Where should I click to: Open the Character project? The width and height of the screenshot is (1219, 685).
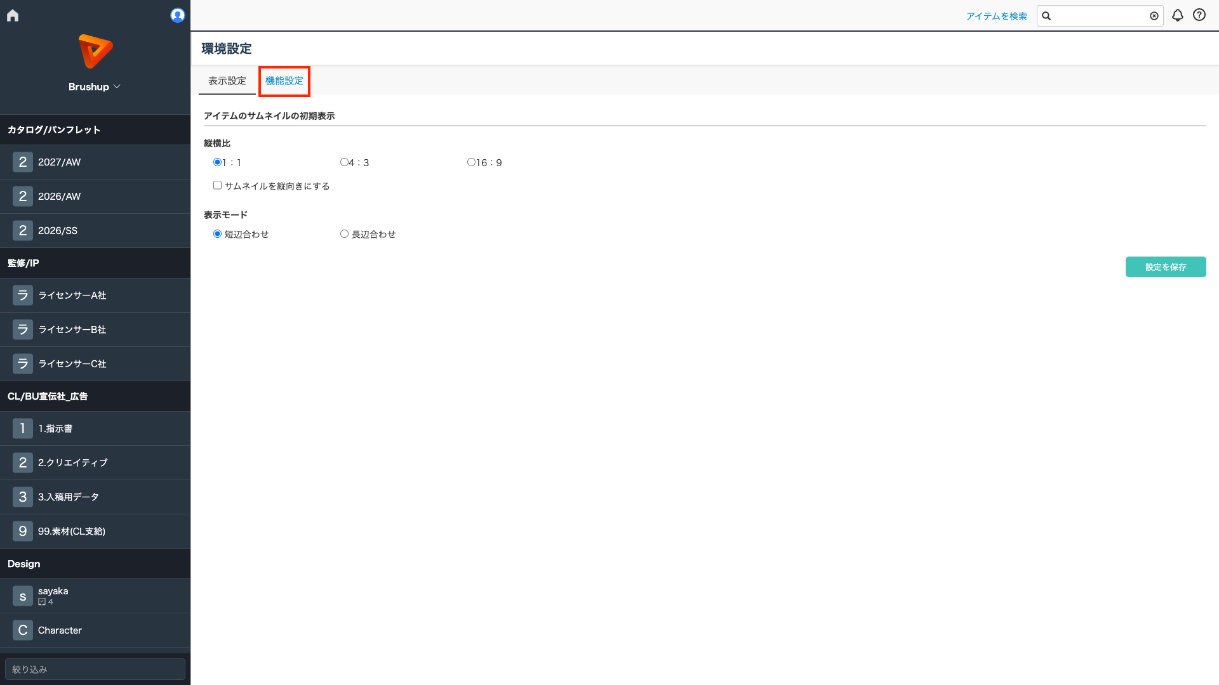(x=95, y=630)
